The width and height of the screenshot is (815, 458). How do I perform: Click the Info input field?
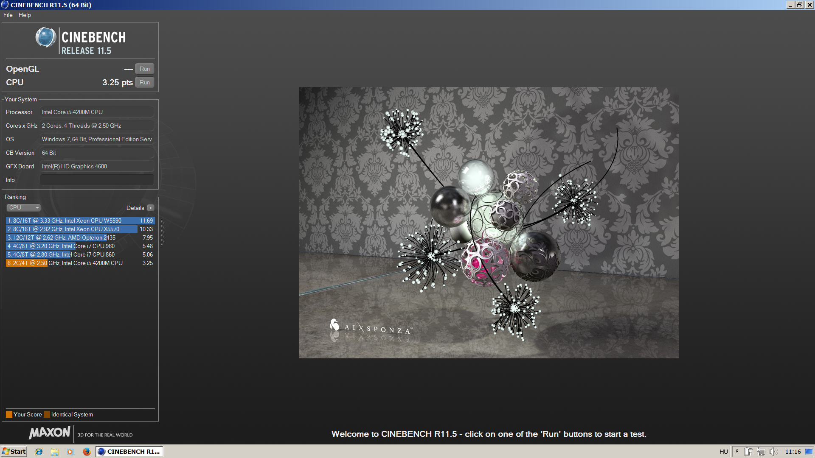click(97, 180)
